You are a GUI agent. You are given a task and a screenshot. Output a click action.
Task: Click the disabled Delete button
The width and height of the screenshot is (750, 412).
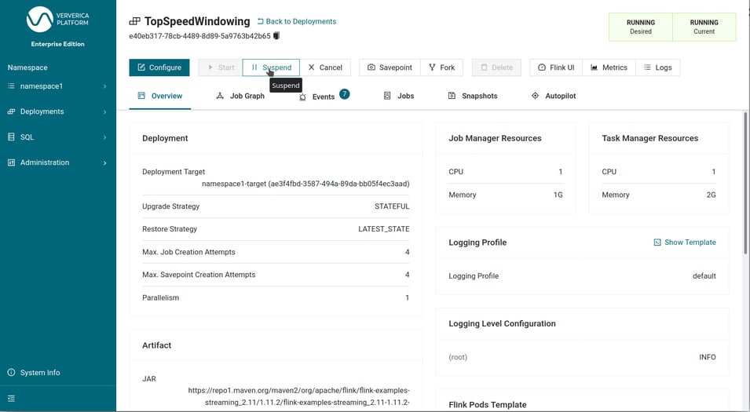[496, 67]
